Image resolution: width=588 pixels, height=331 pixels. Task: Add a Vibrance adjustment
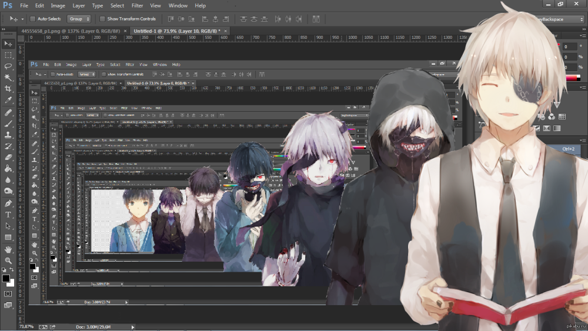click(x=557, y=105)
